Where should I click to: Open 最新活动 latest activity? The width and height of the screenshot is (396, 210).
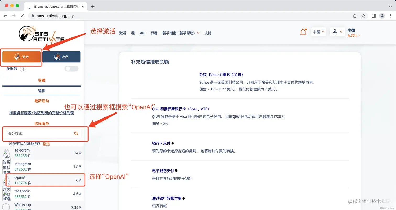(x=42, y=101)
